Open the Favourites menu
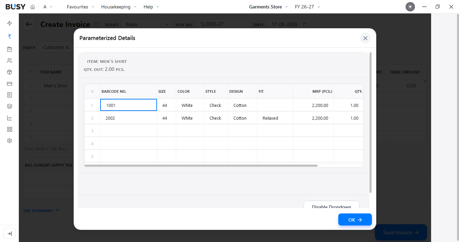Image resolution: width=459 pixels, height=242 pixels. tap(80, 7)
